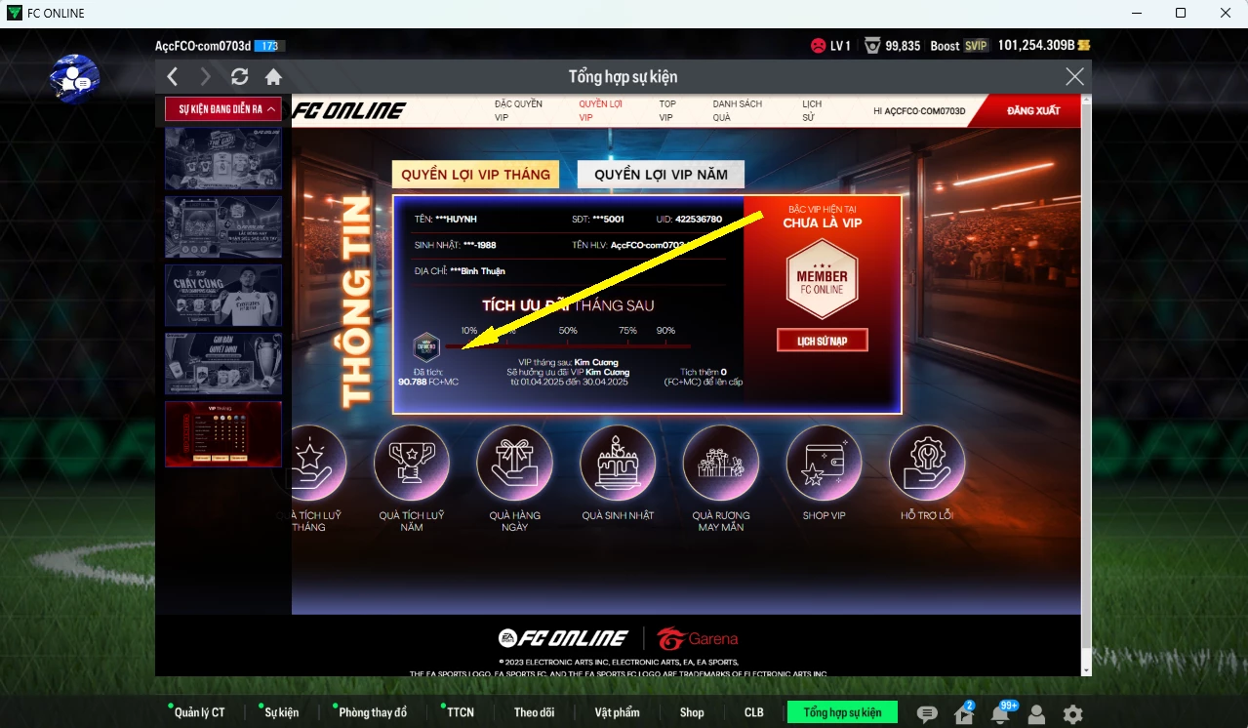Viewport: 1248px width, 728px height.
Task: Switch to the Quyền lợi VIP năm tab
Action: (x=661, y=175)
